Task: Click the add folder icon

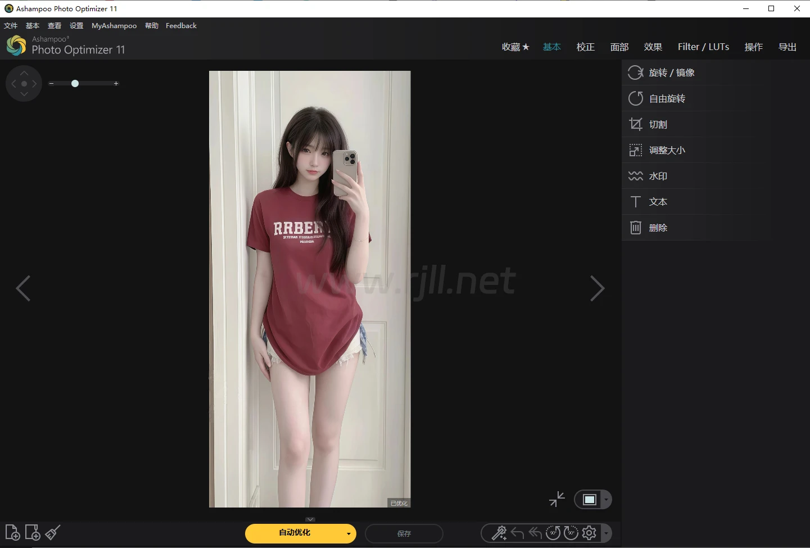Action: click(x=33, y=532)
